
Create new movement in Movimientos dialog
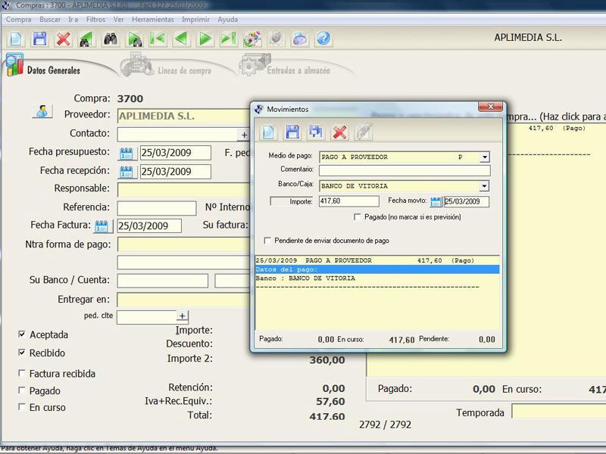(x=269, y=132)
